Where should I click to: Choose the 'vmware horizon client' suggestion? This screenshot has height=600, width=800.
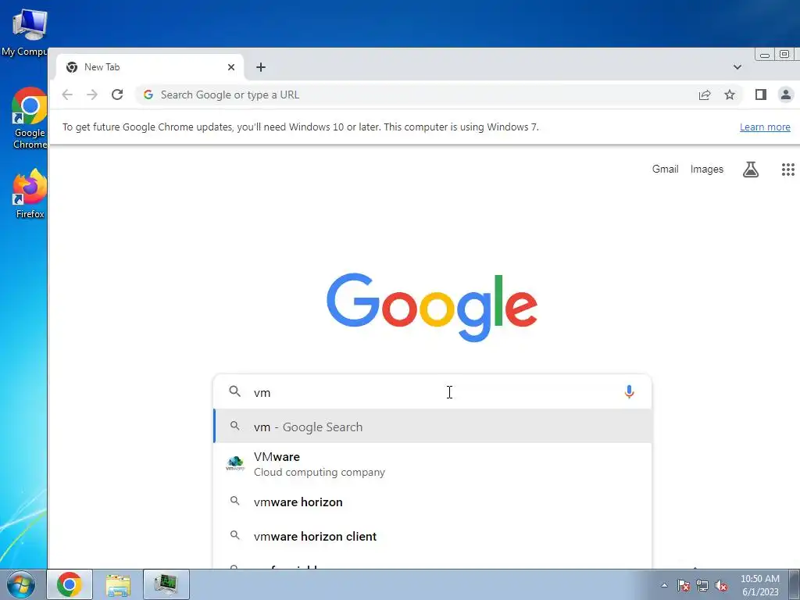[x=433, y=536]
